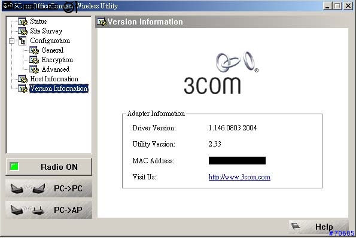Click the General item icon
Screen dimensions: 356x238
[x=34, y=50]
